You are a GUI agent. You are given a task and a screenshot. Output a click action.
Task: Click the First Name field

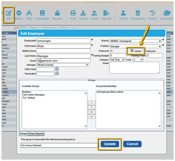tap(63, 46)
